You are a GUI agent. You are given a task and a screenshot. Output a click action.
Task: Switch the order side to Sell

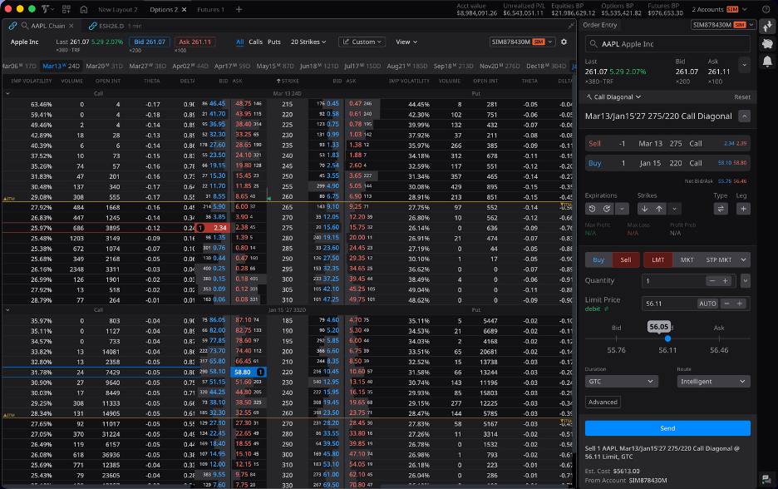625,259
